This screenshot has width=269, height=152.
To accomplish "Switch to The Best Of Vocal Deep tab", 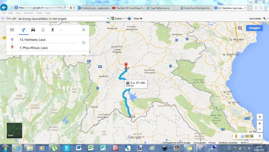I will [128, 8].
